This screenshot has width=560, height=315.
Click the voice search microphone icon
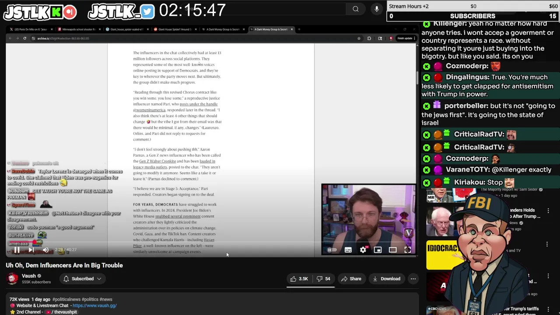377,9
